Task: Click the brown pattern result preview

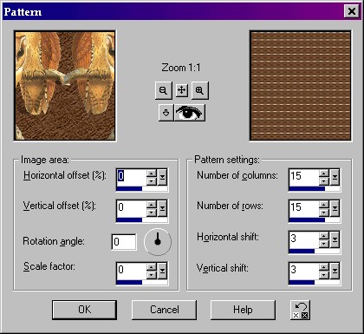Action: pos(301,86)
